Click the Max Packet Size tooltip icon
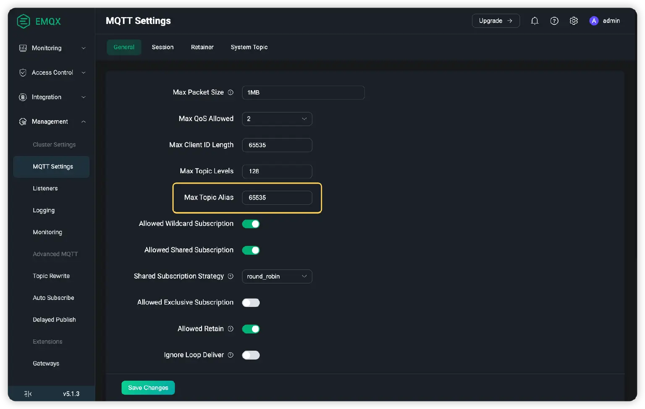The image size is (645, 409). pyautogui.click(x=231, y=92)
